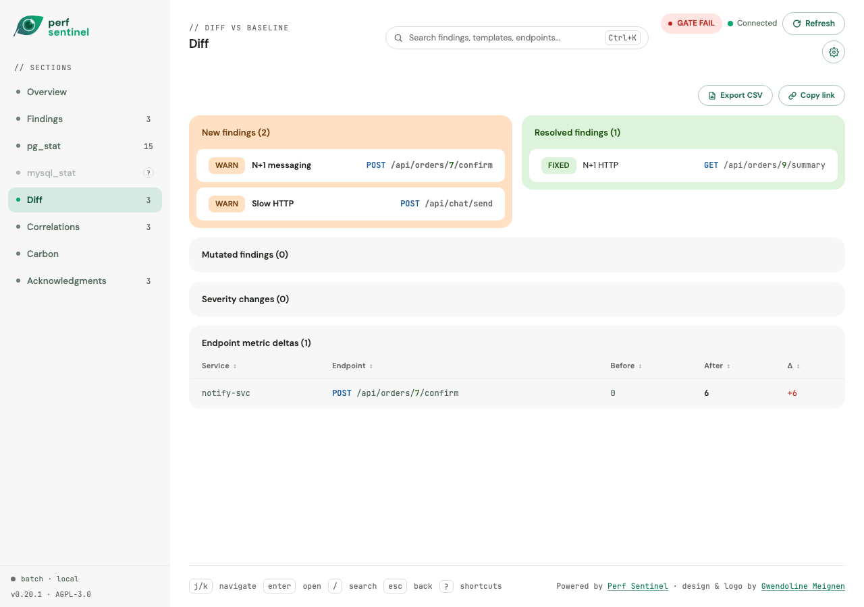Open the Acknowledgments section
This screenshot has height=607, width=864.
pos(85,281)
